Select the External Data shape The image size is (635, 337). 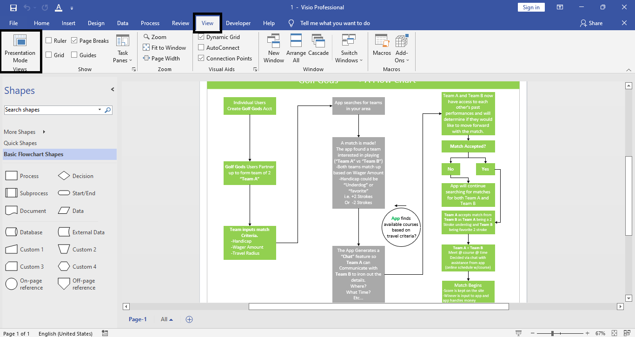81,232
